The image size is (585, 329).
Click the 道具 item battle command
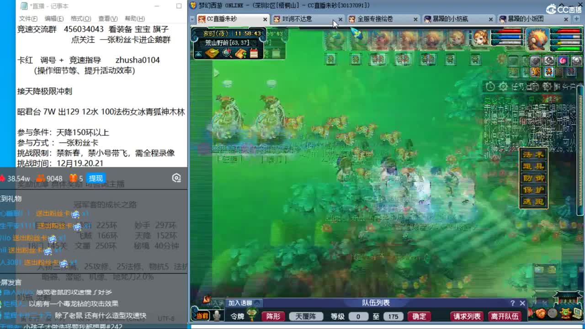[x=533, y=166]
